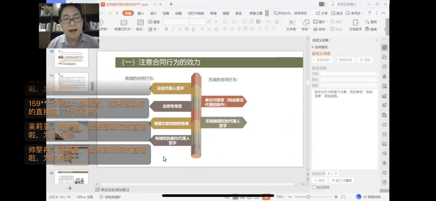The image size is (436, 201).
Task: Open the Animation (动画) ribbon tab
Action: tap(178, 13)
